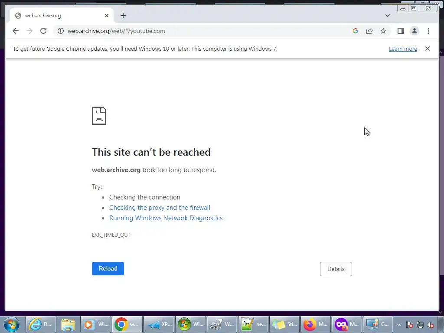Click the muted volume tray icon

431,325
